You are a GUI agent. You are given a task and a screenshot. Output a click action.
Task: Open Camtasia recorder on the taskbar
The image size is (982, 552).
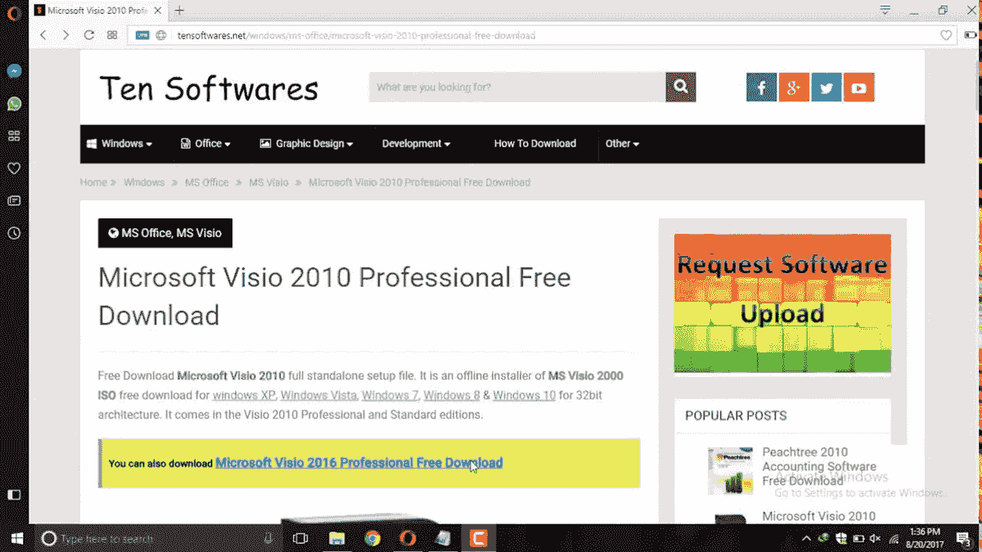pyautogui.click(x=479, y=538)
